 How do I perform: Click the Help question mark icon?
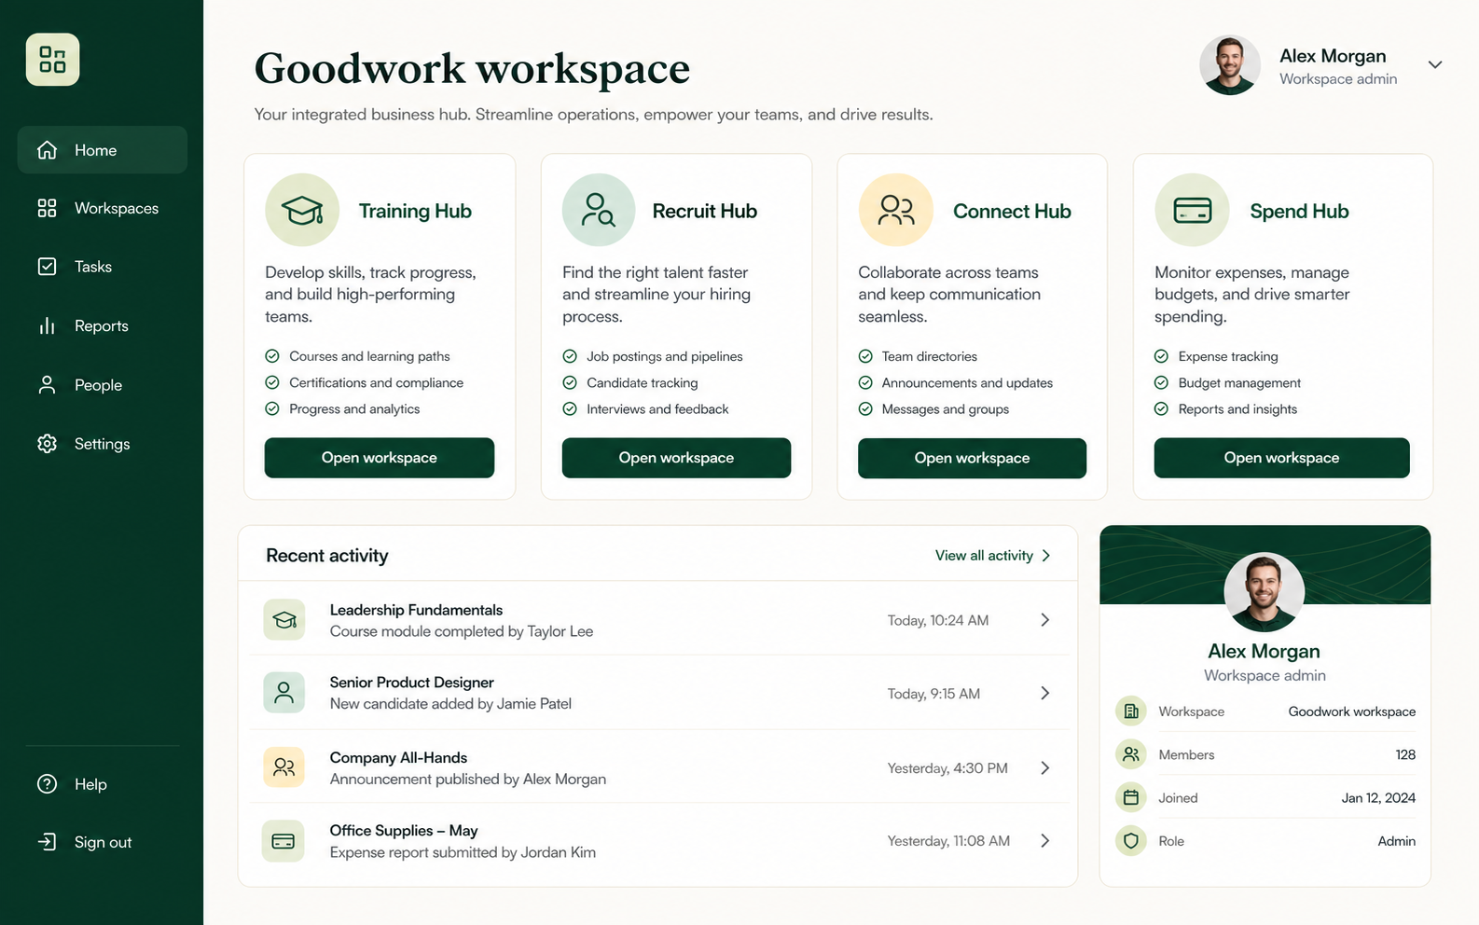47,784
